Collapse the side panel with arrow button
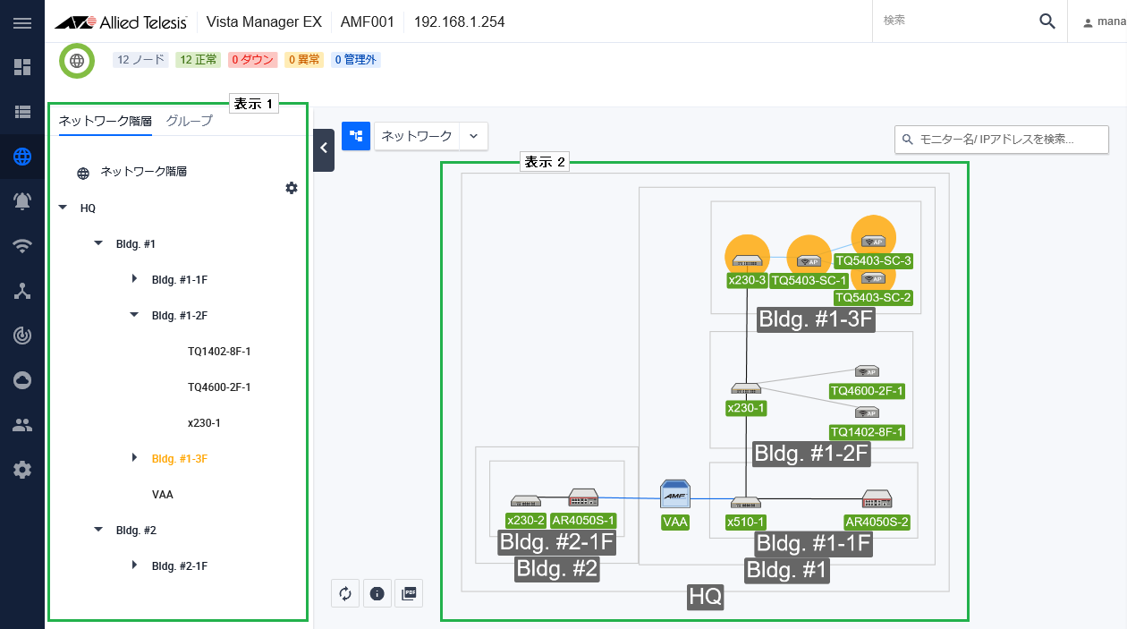Viewport: 1127px width, 629px height. point(324,149)
